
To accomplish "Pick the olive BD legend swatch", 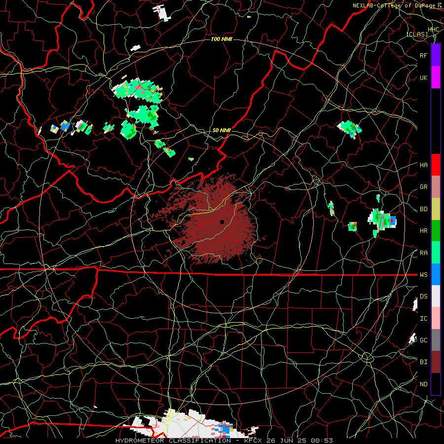I will pos(436,209).
